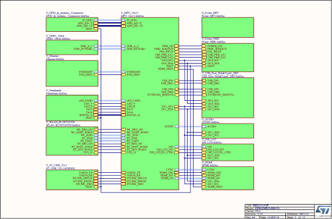The height and width of the screenshot is (219, 332).
Task: Select the empty U_Power_MPU sheet block
Action: [x=228, y=28]
